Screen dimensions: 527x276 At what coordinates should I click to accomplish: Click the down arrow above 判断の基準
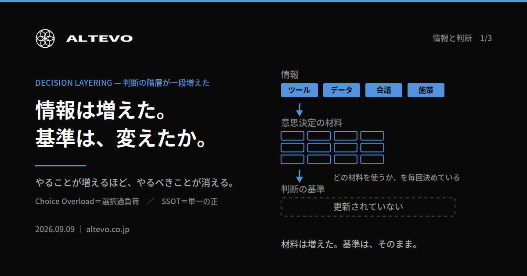point(300,176)
